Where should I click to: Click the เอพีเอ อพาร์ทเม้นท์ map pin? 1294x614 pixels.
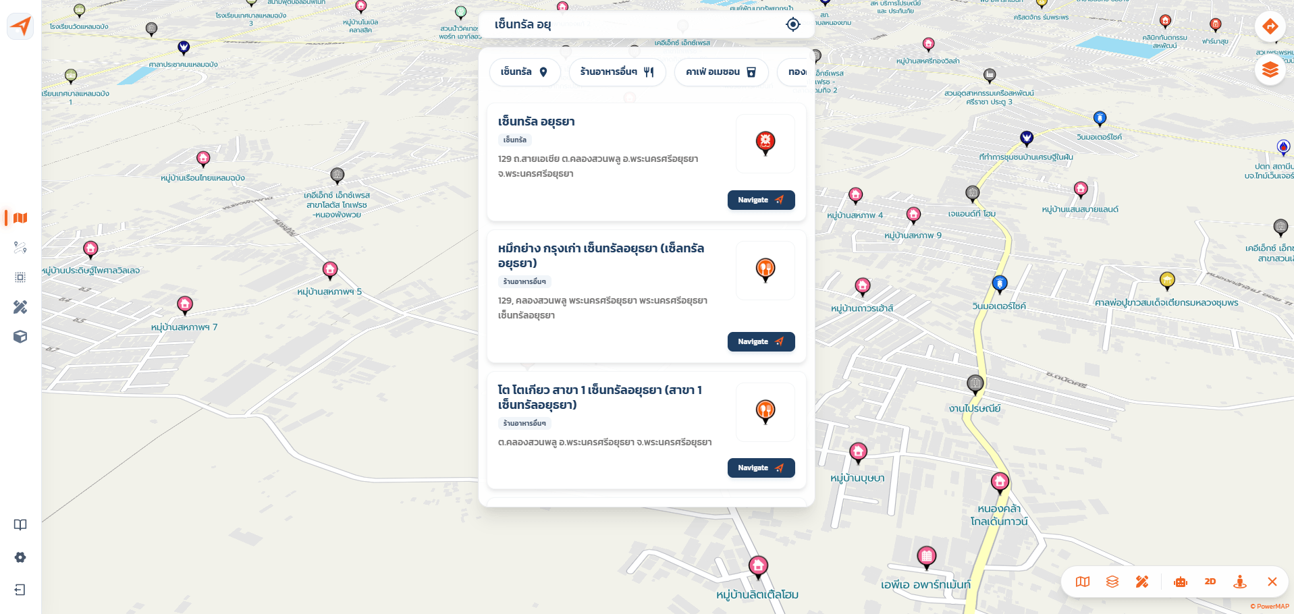point(927,558)
